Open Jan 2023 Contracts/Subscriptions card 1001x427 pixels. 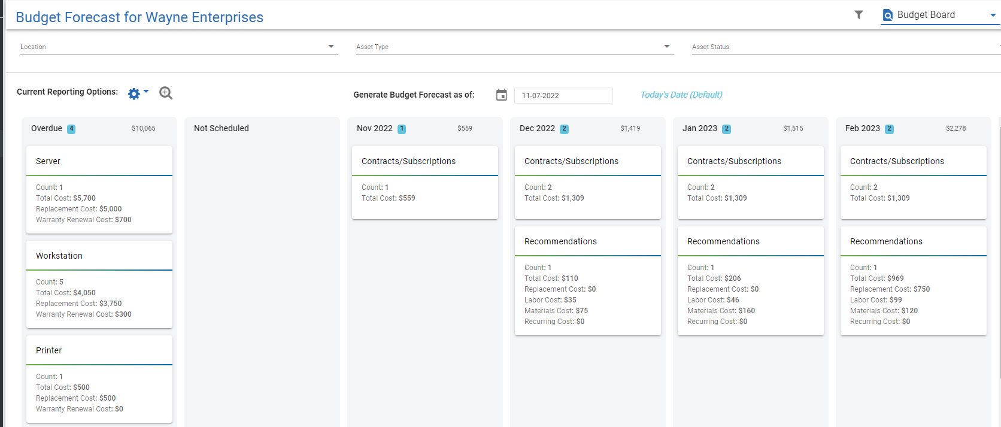pyautogui.click(x=751, y=182)
